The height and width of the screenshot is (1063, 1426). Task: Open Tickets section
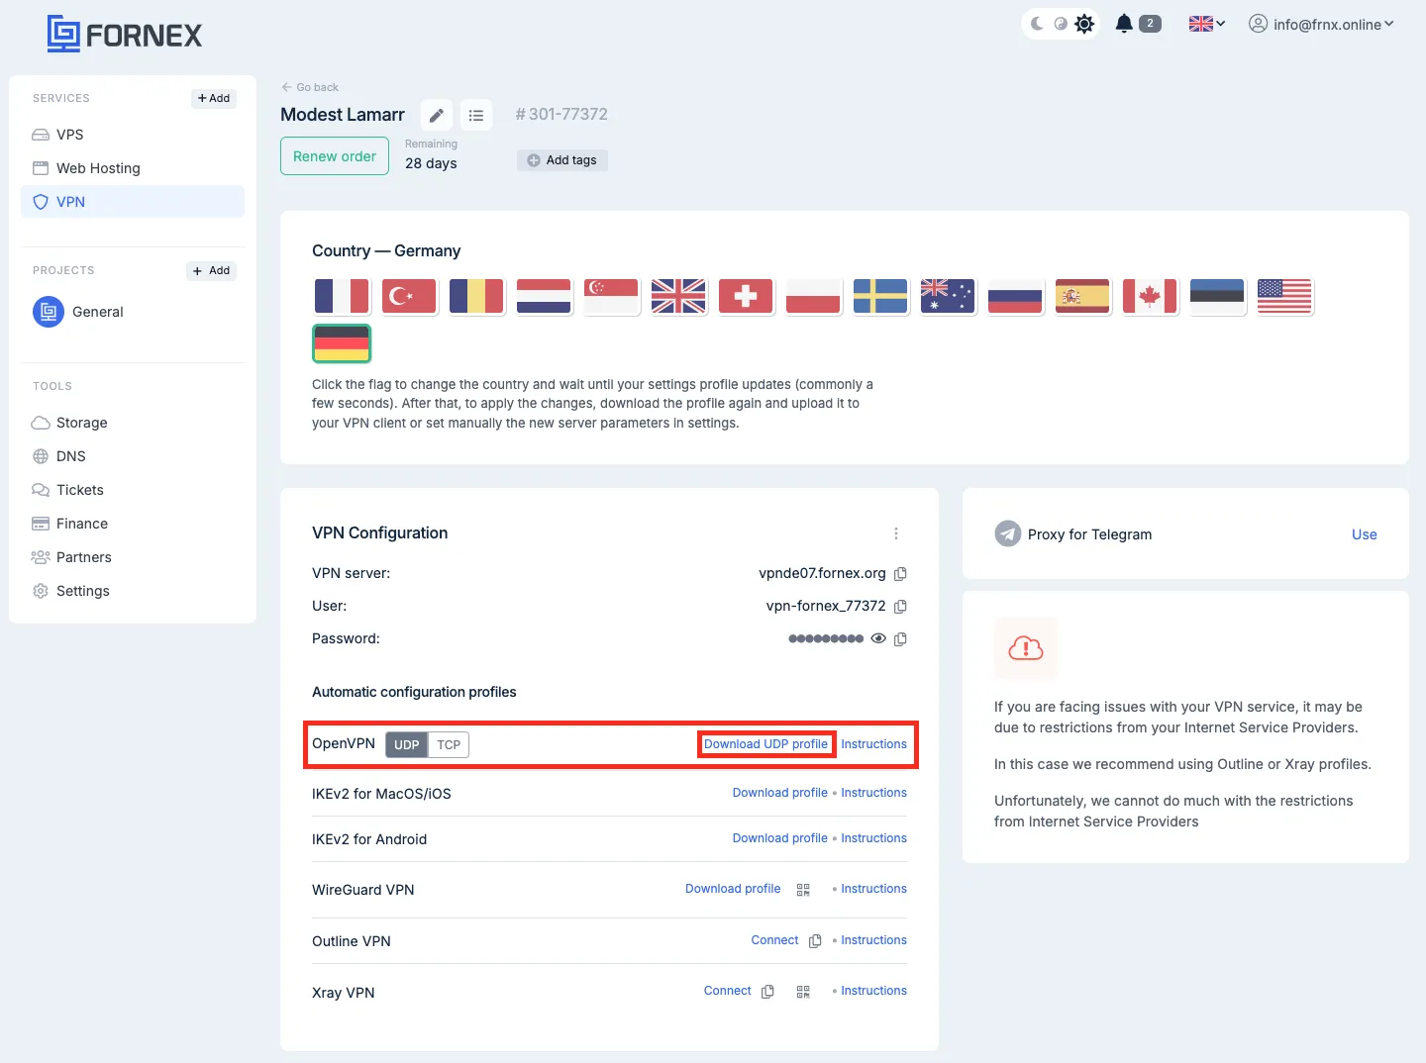point(133,490)
